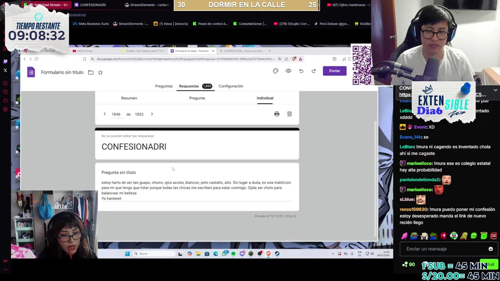Viewport: 500px width, 281px height.
Task: Select the Pregunta responses view
Action: click(197, 98)
